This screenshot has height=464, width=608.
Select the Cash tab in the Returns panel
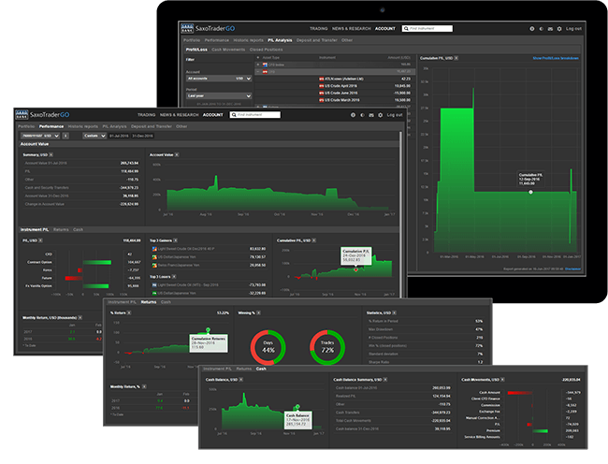tap(166, 302)
